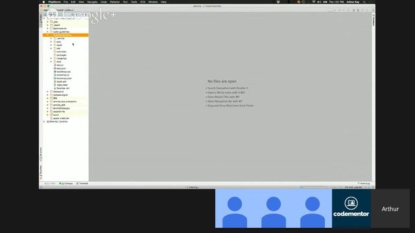Expand the helloworld folder arrow
This screenshot has width=415, height=233.
click(x=47, y=92)
